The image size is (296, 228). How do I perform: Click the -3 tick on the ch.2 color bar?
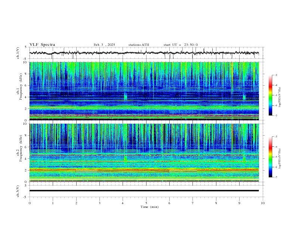(275, 137)
